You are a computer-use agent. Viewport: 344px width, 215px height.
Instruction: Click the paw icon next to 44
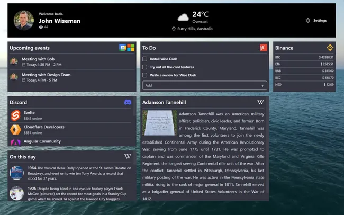pyautogui.click(x=41, y=27)
